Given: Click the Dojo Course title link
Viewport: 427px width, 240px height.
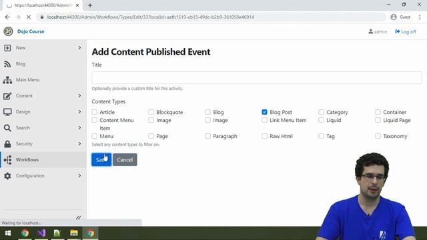Looking at the screenshot, I should (x=31, y=31).
